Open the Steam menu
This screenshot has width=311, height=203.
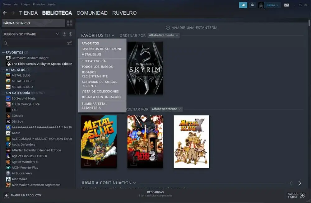pyautogui.click(x=7, y=4)
